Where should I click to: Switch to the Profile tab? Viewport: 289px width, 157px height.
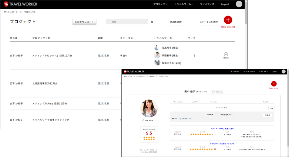coord(265,102)
